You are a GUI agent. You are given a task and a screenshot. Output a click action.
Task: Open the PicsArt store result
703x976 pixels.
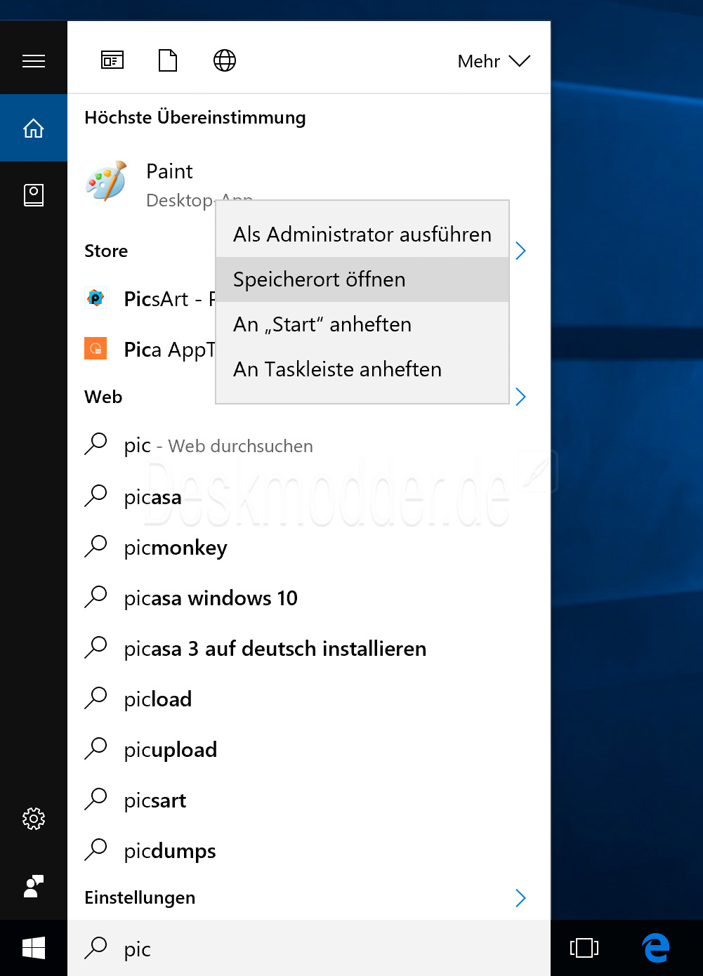coord(141,298)
